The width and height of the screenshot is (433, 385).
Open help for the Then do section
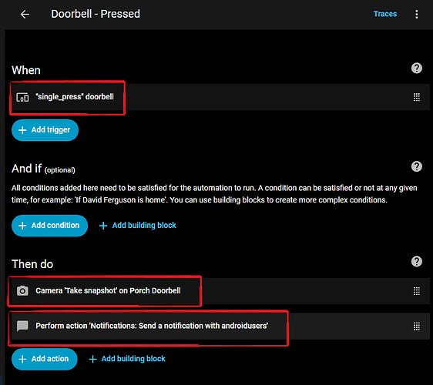click(416, 261)
